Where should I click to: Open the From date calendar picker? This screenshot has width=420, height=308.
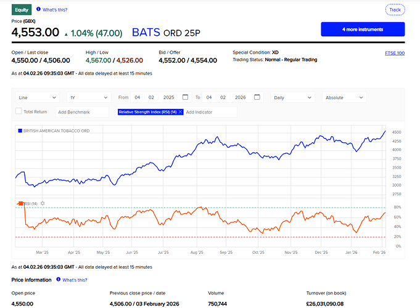tap(185, 97)
